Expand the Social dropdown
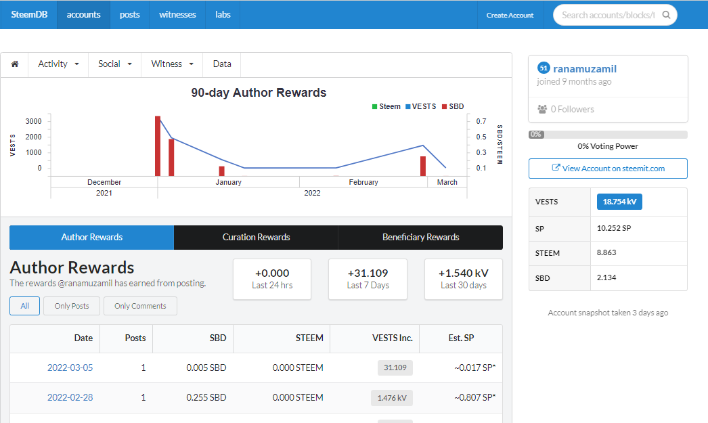The image size is (708, 423). [x=114, y=64]
